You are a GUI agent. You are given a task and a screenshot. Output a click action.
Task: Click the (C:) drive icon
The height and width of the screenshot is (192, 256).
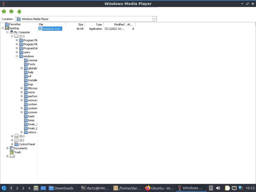click(16, 36)
